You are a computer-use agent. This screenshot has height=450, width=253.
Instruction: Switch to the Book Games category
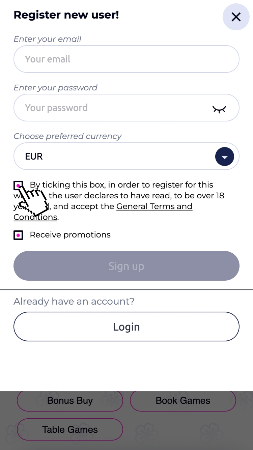[x=183, y=401]
